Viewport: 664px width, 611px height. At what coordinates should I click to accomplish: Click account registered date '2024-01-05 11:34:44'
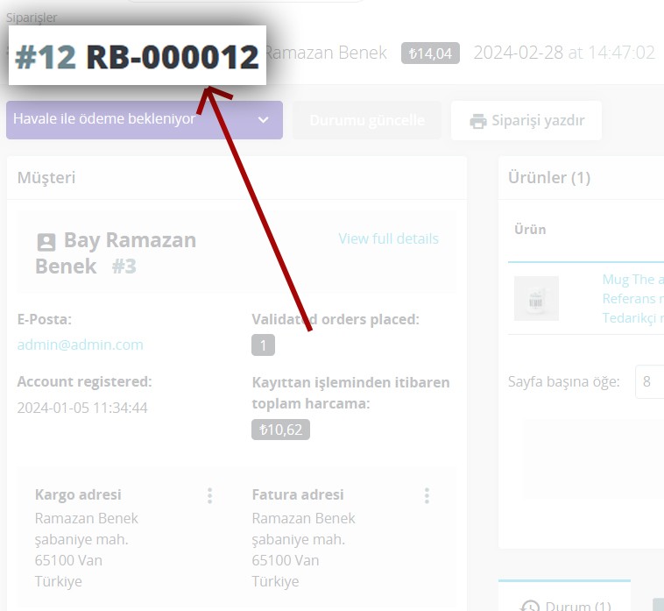82,408
